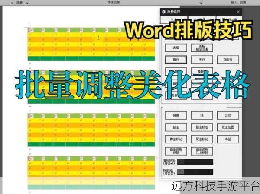Click the 脚注标记 button
This screenshot has height=194, width=260.
176,139
